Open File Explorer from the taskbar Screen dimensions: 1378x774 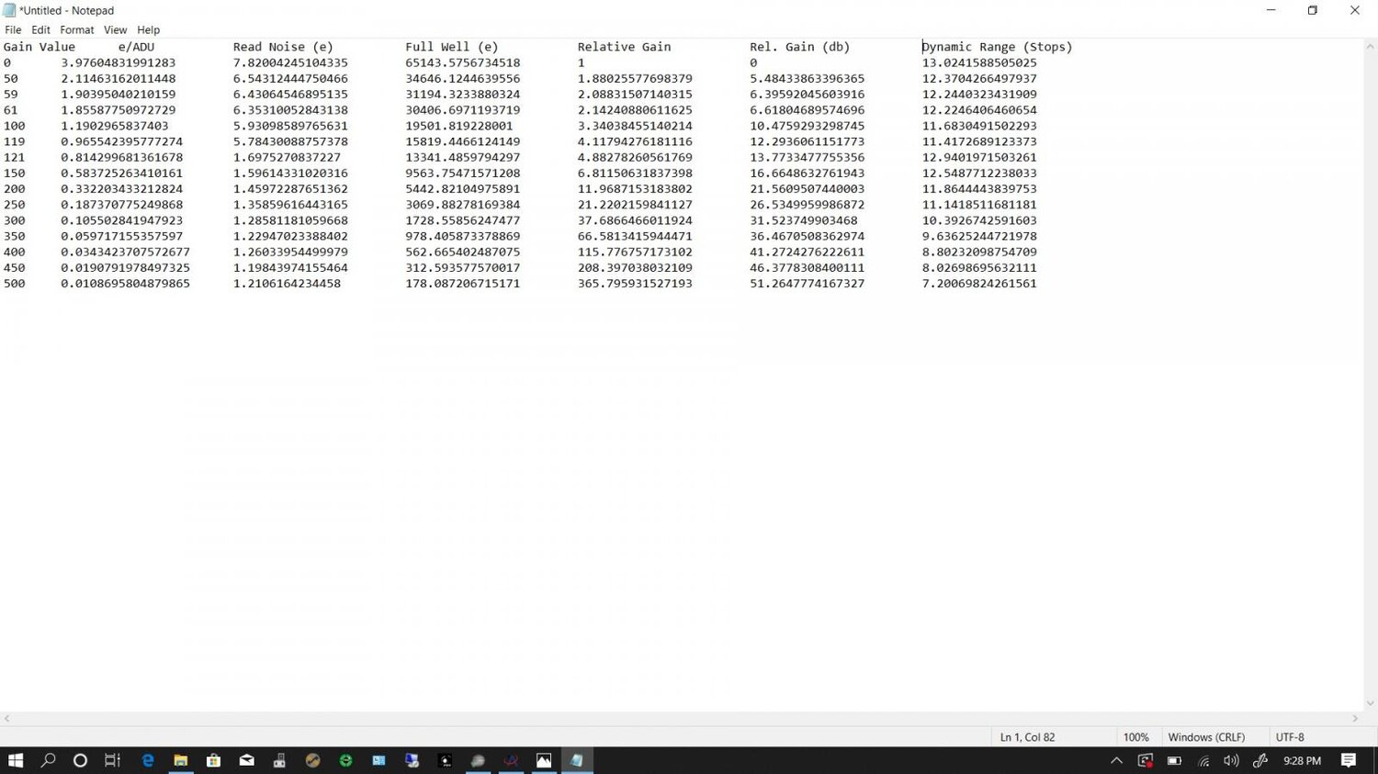pos(181,760)
